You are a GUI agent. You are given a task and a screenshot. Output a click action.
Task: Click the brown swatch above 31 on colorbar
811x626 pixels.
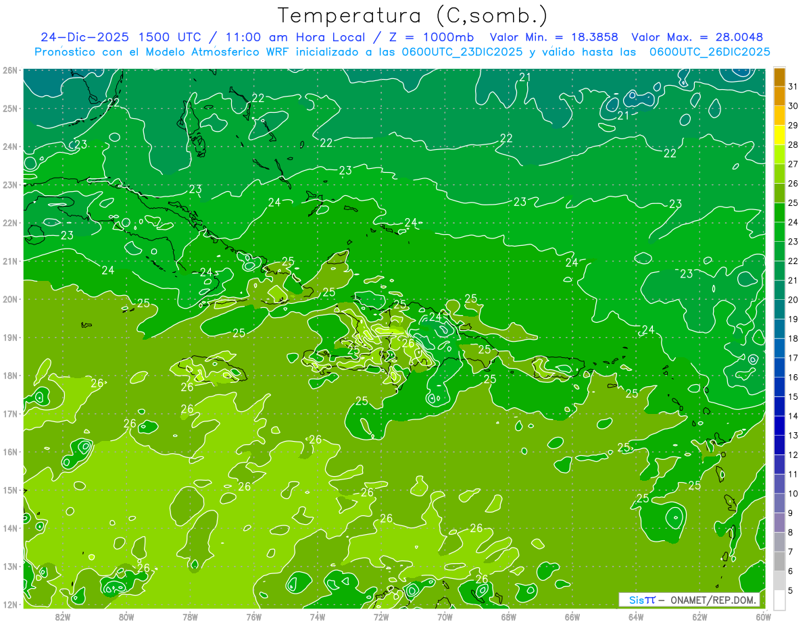click(x=779, y=77)
